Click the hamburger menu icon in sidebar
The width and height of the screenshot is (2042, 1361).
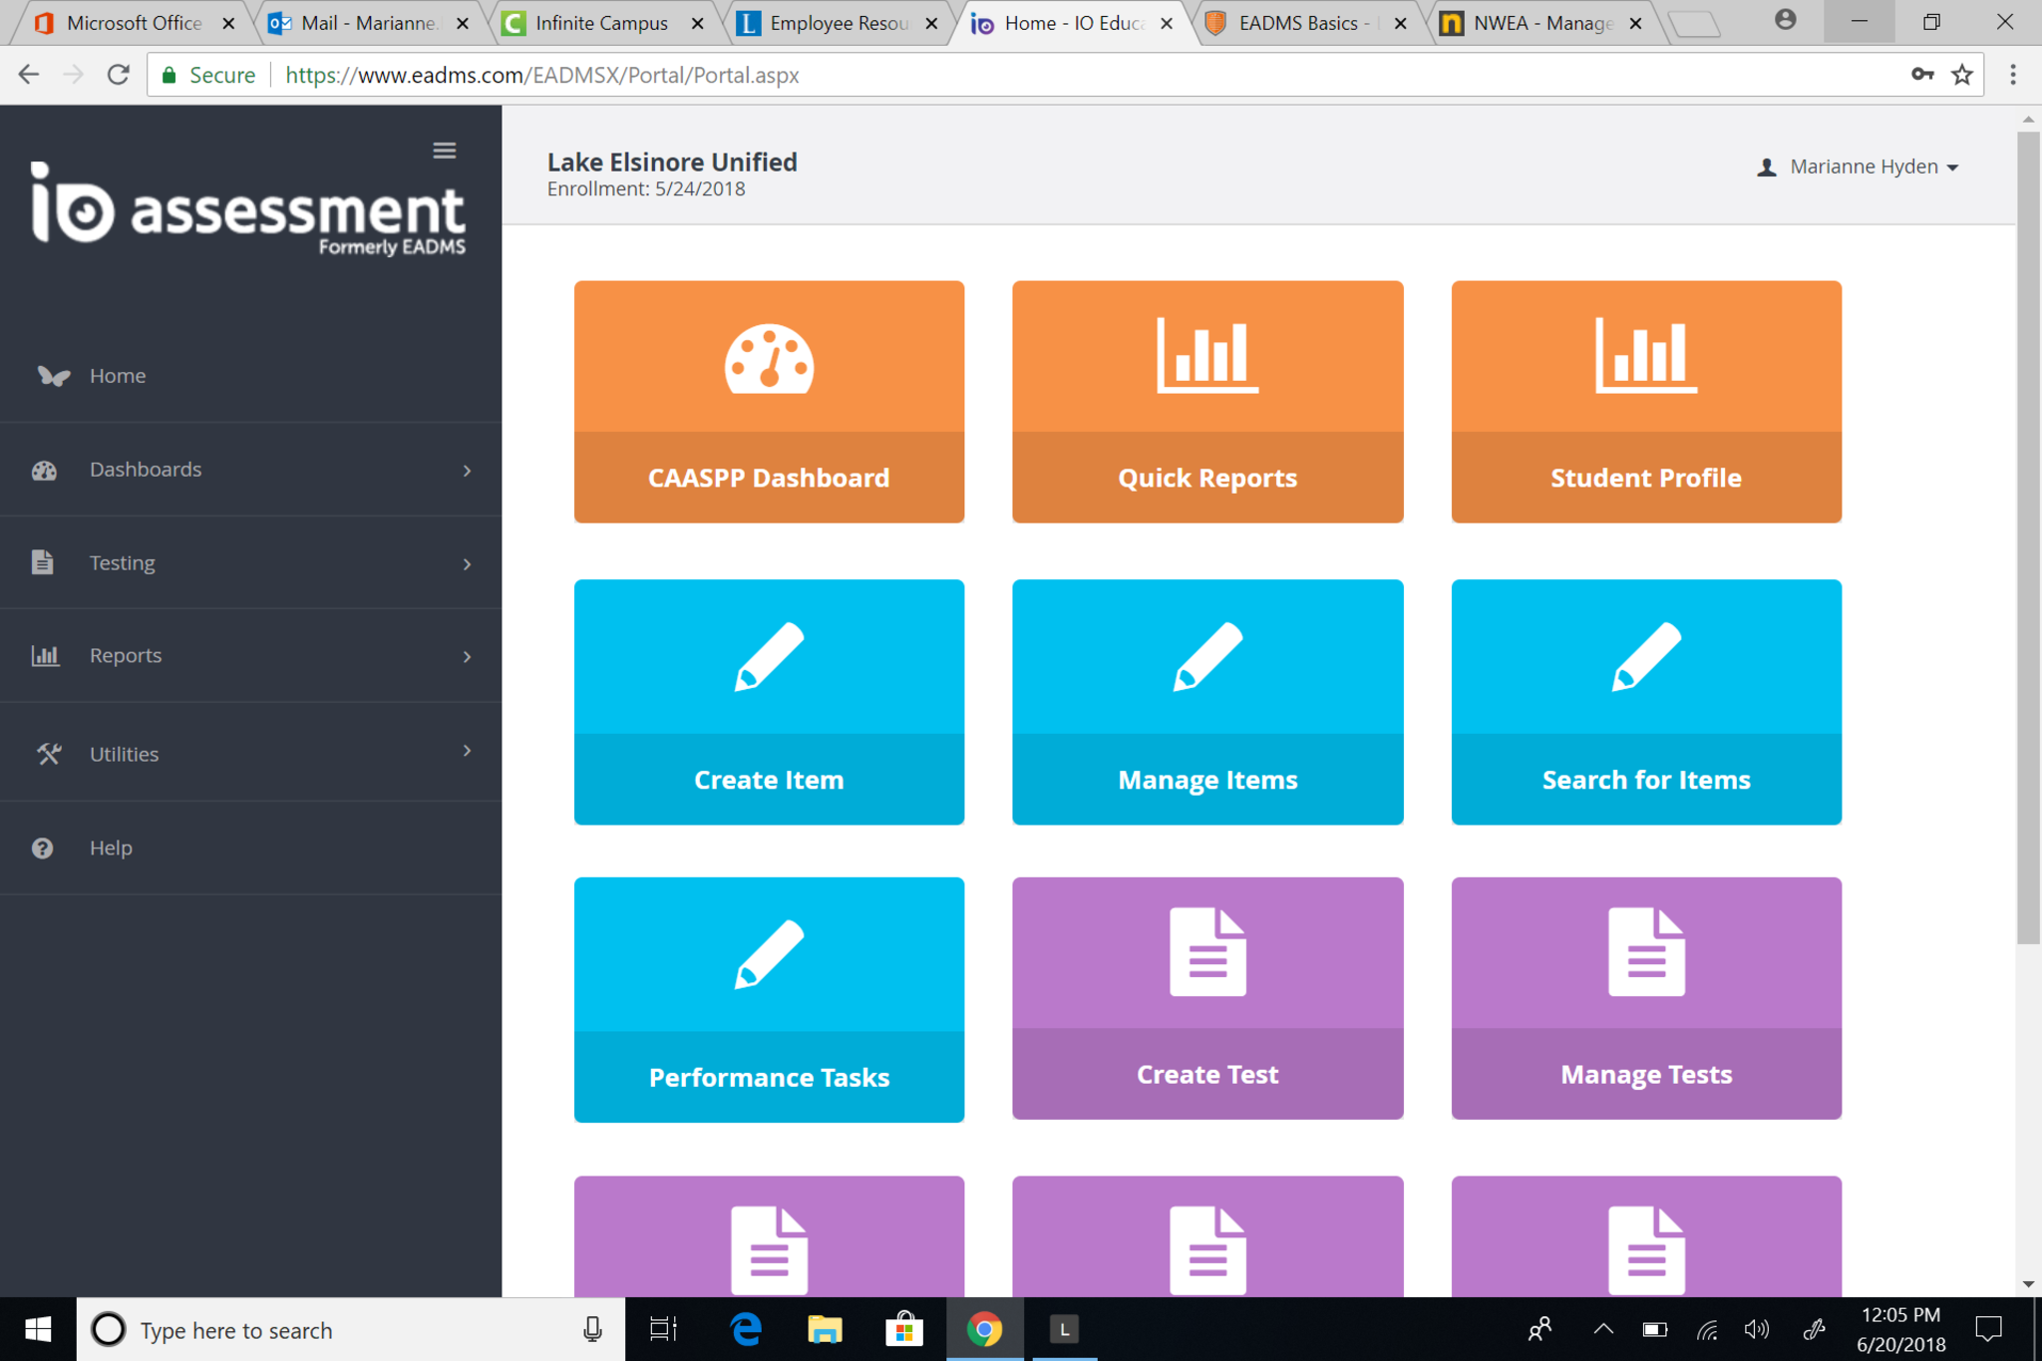point(444,151)
